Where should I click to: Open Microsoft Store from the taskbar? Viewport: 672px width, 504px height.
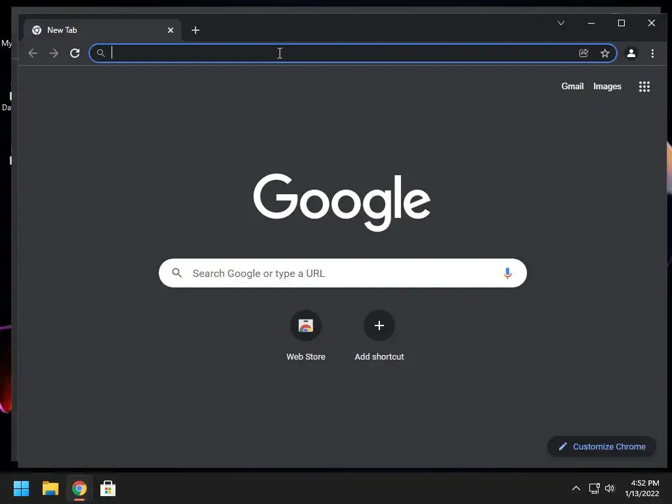(x=108, y=488)
